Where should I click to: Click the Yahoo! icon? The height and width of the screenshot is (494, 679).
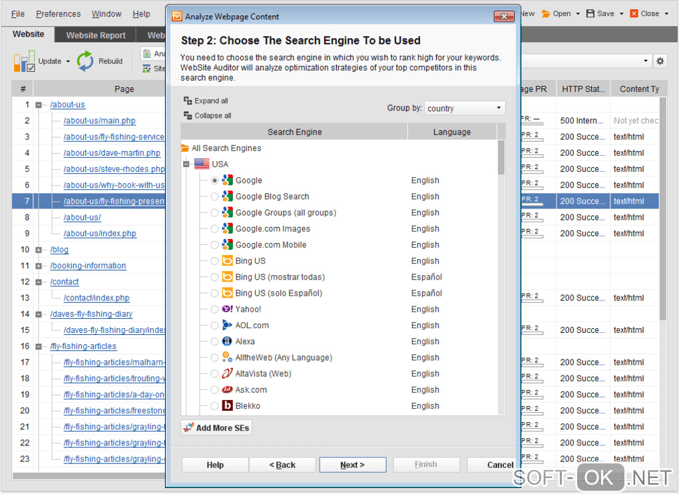(228, 309)
